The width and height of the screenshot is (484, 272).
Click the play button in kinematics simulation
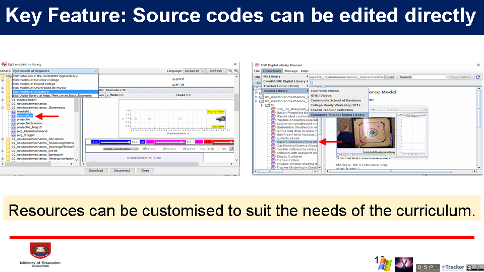(232, 149)
